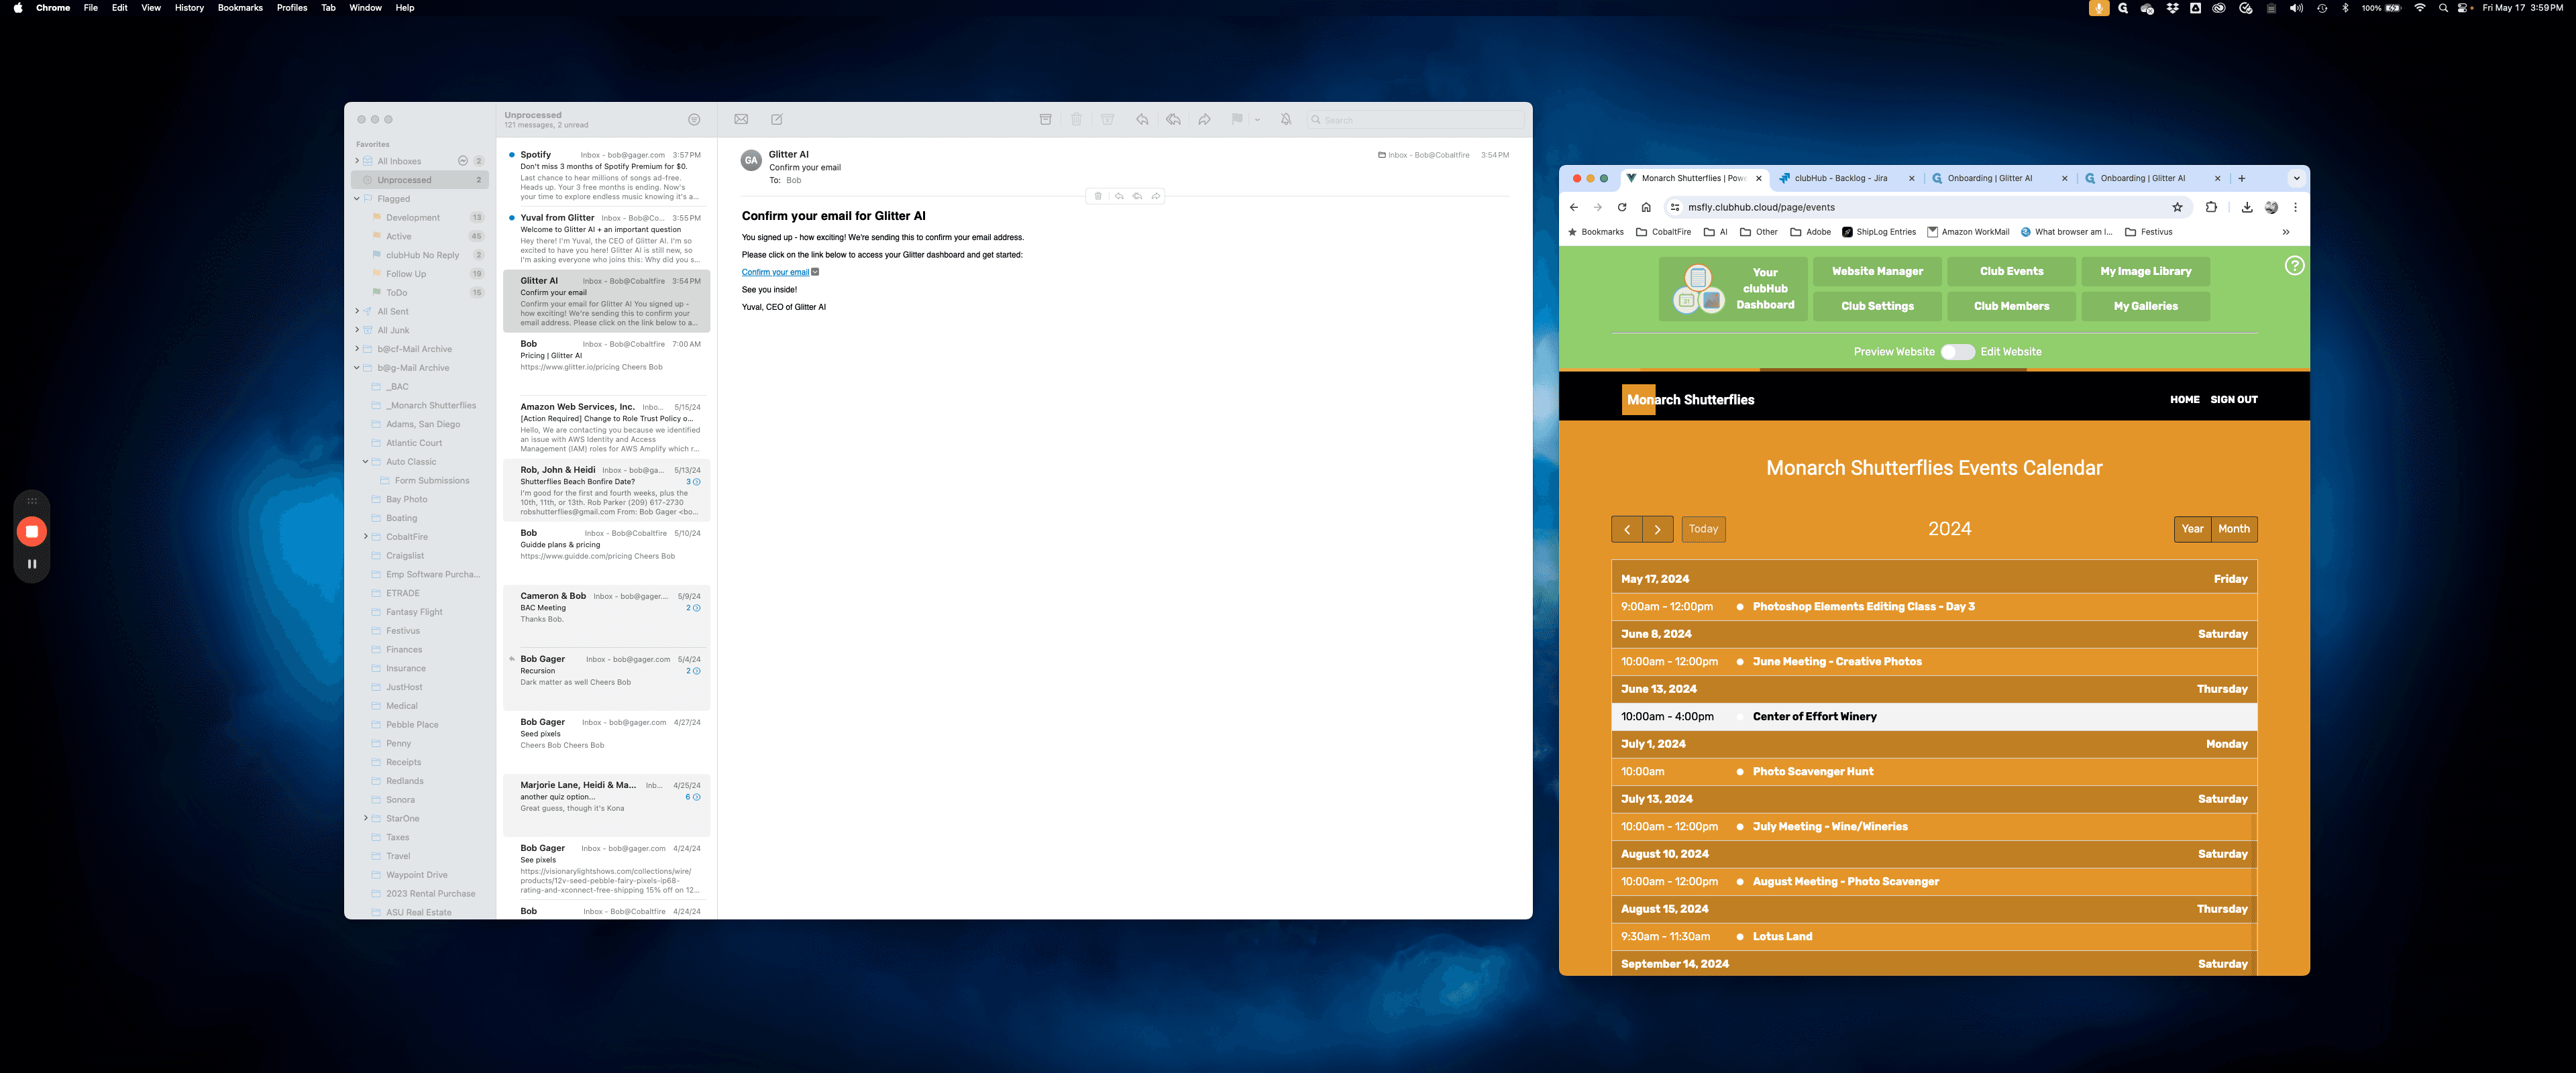Open the Chrome home page button
The height and width of the screenshot is (1073, 2576).
click(1646, 207)
